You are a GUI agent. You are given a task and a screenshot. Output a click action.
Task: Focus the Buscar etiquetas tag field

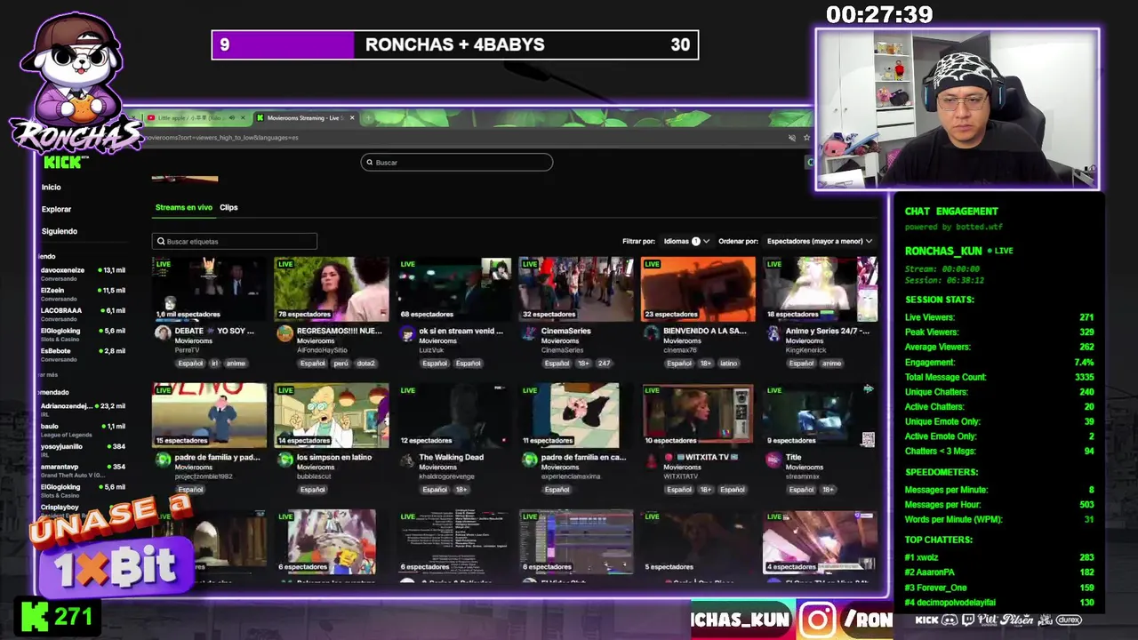click(235, 241)
